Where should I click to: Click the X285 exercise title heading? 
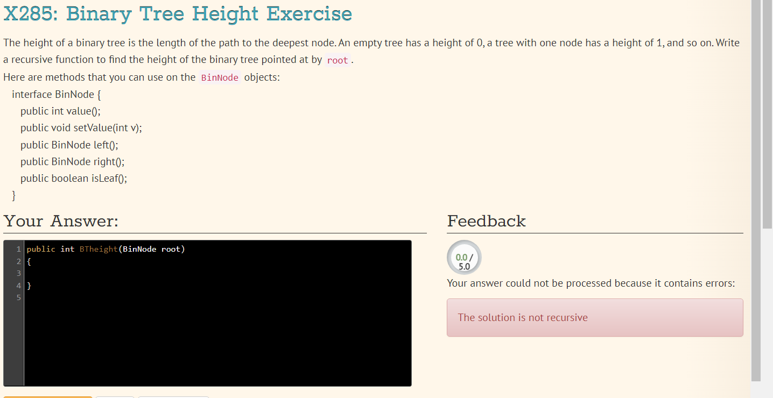click(x=178, y=14)
